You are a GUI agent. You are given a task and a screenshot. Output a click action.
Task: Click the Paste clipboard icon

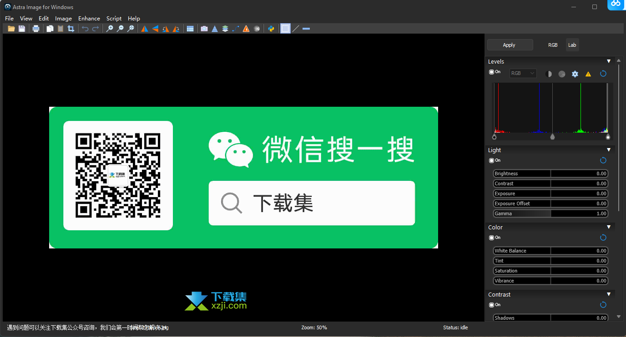61,29
